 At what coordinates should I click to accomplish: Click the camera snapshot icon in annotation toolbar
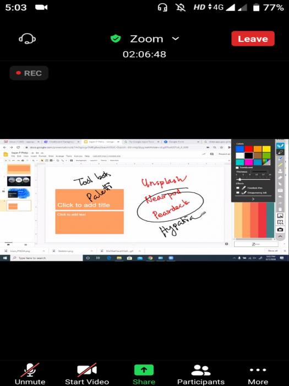280,229
